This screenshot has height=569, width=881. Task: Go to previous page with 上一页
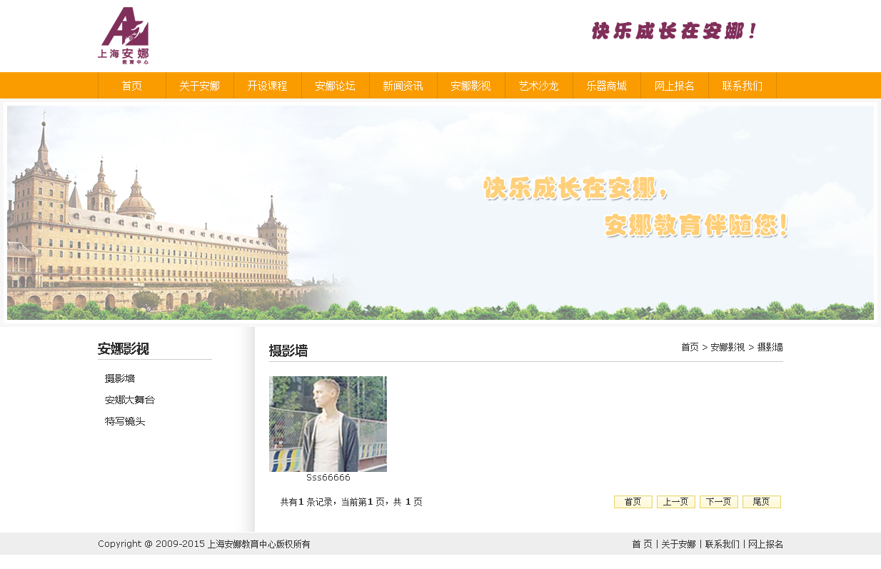pyautogui.click(x=675, y=502)
